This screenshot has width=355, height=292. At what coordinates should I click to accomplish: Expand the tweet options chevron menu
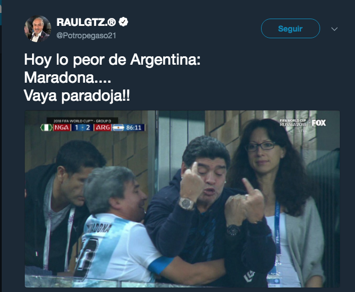[x=334, y=29]
